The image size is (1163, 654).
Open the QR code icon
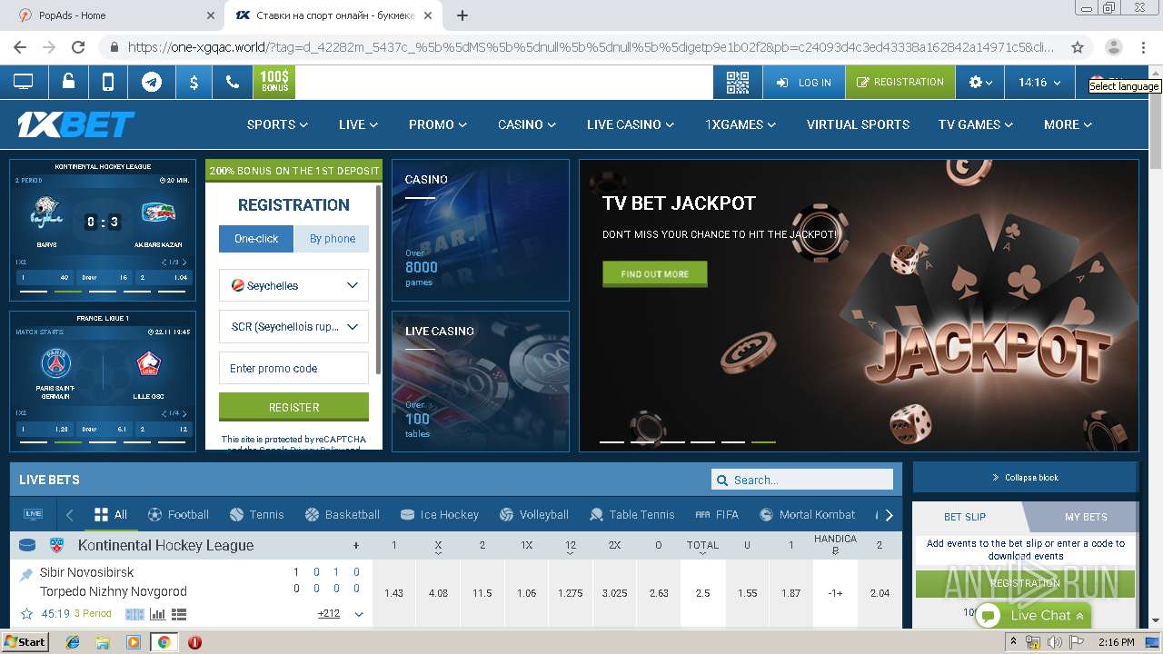(x=738, y=82)
